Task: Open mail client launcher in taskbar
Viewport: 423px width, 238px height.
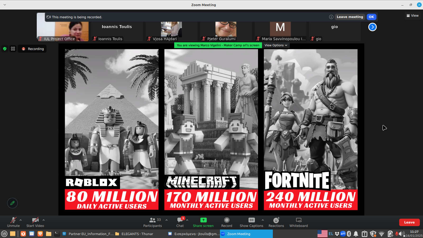Action: click(x=32, y=234)
